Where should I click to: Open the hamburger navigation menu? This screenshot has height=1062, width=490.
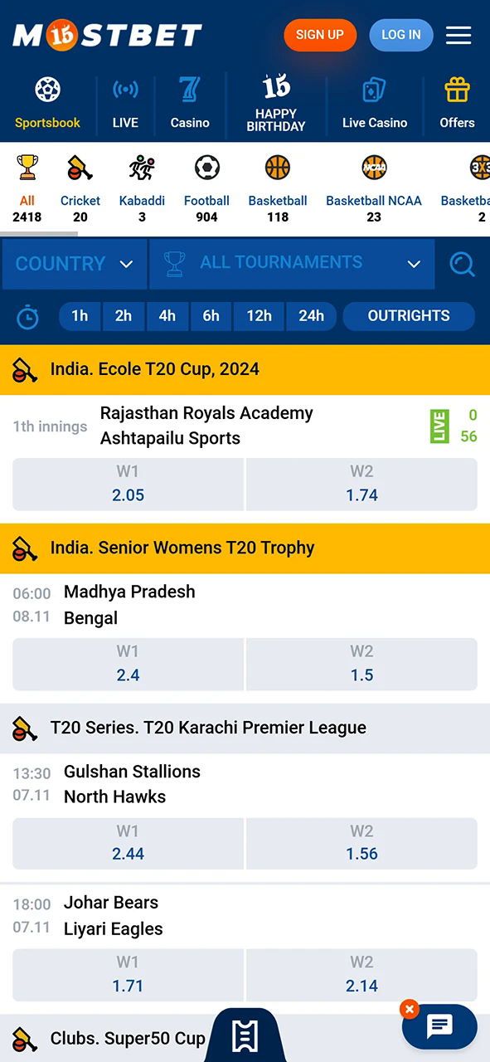[458, 35]
